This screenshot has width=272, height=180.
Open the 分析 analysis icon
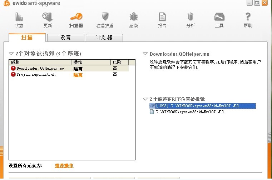[x=191, y=17]
